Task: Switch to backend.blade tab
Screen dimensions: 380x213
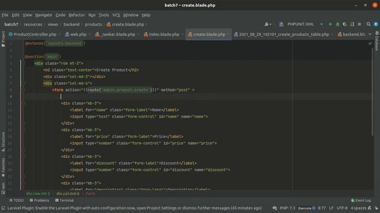Action: (351, 34)
